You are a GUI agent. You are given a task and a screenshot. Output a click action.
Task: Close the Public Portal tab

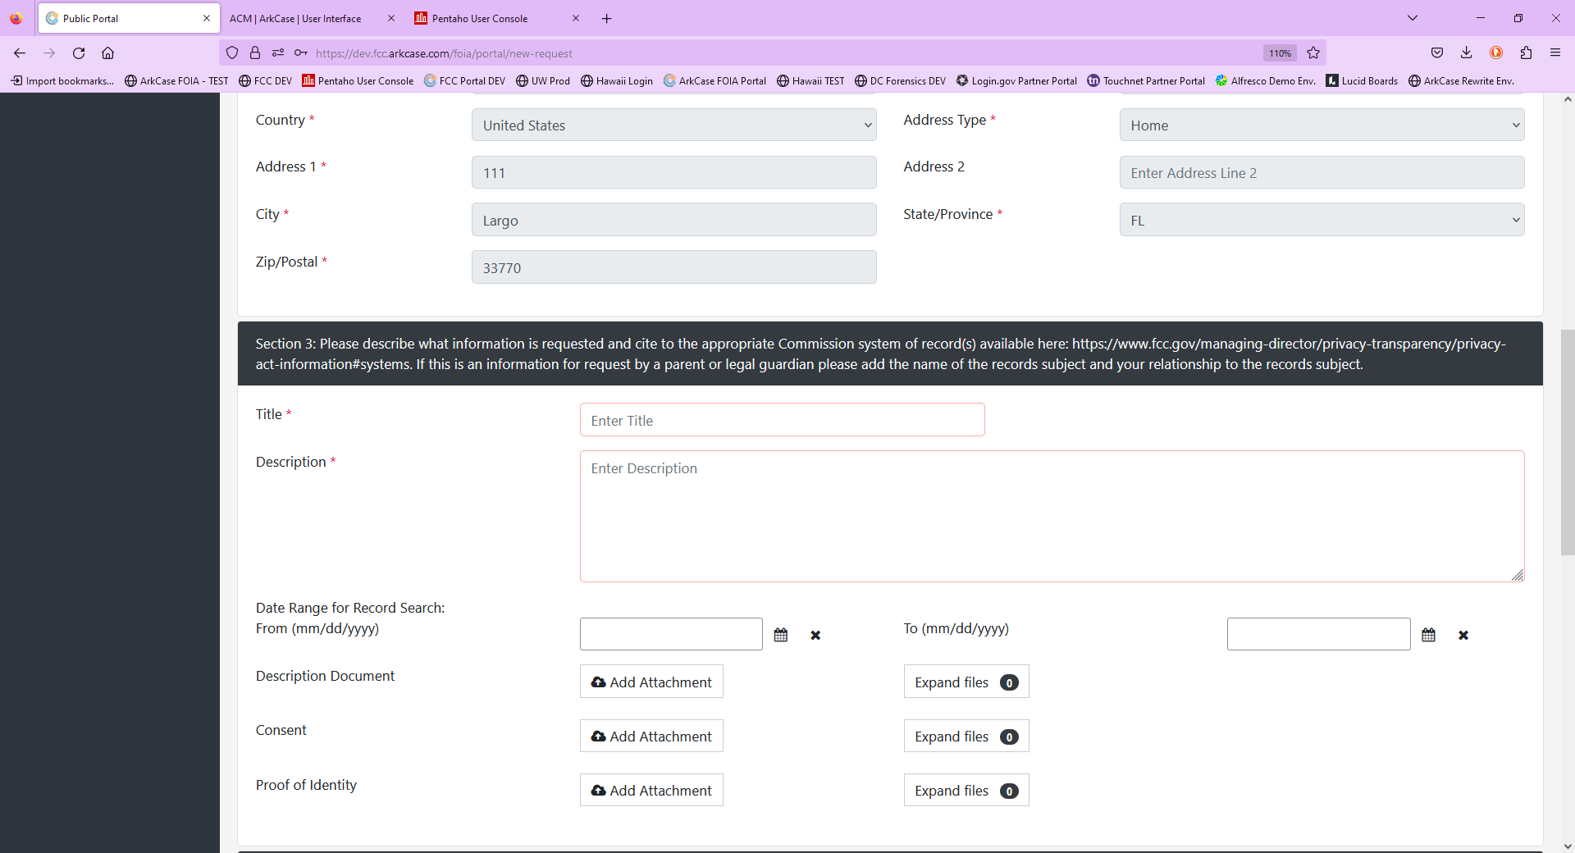(x=207, y=18)
